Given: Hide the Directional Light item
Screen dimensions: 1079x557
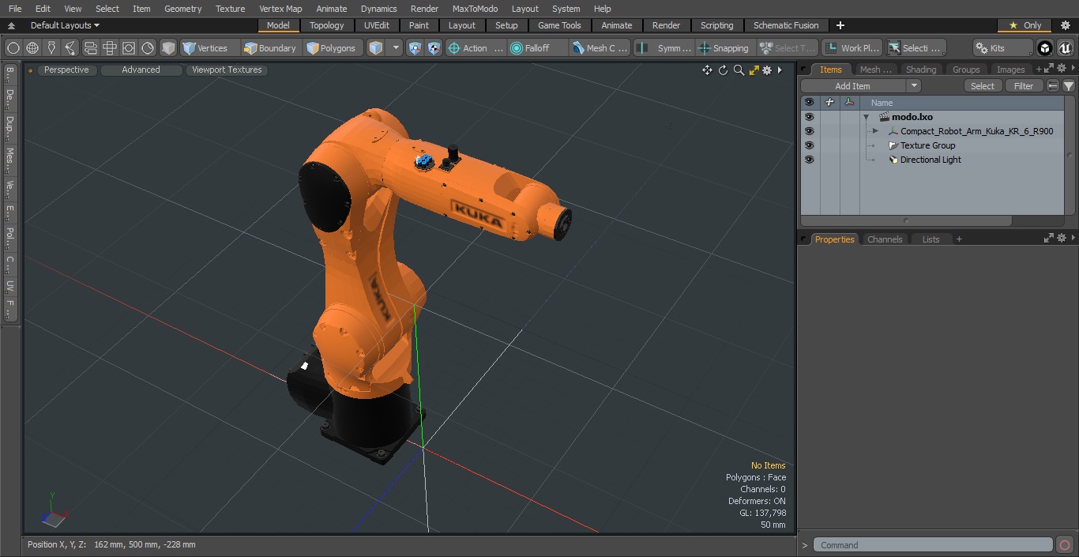Looking at the screenshot, I should coord(809,160).
